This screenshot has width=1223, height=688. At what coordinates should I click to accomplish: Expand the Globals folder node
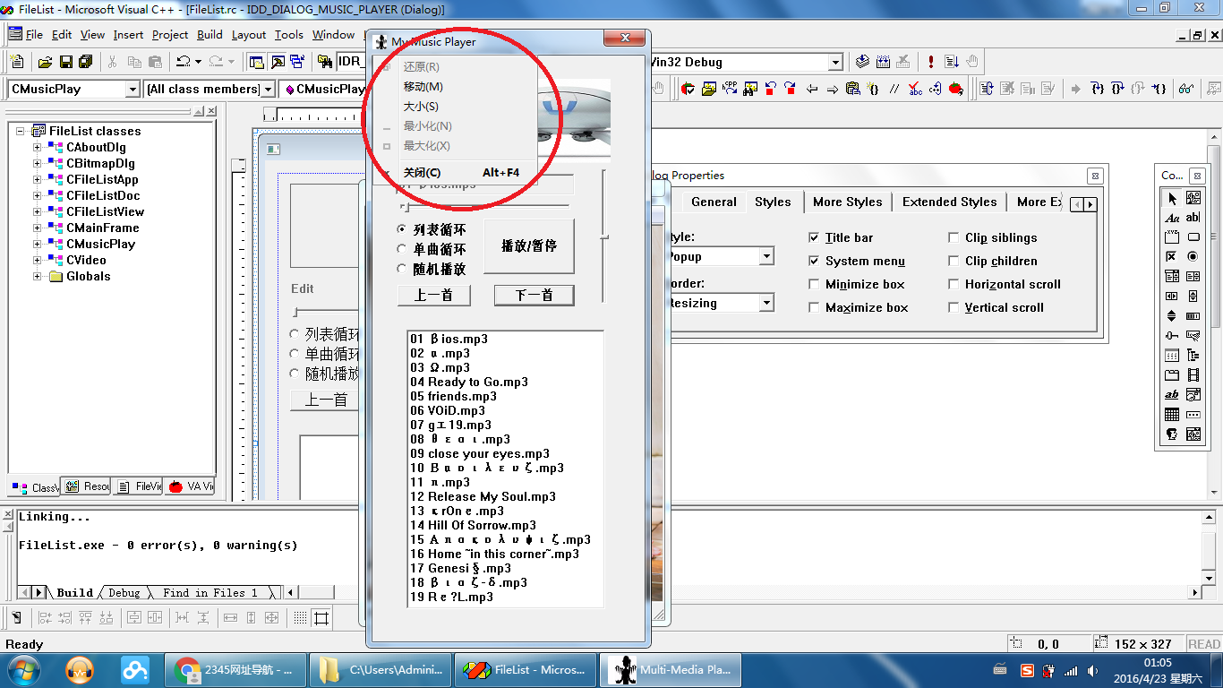tap(38, 276)
